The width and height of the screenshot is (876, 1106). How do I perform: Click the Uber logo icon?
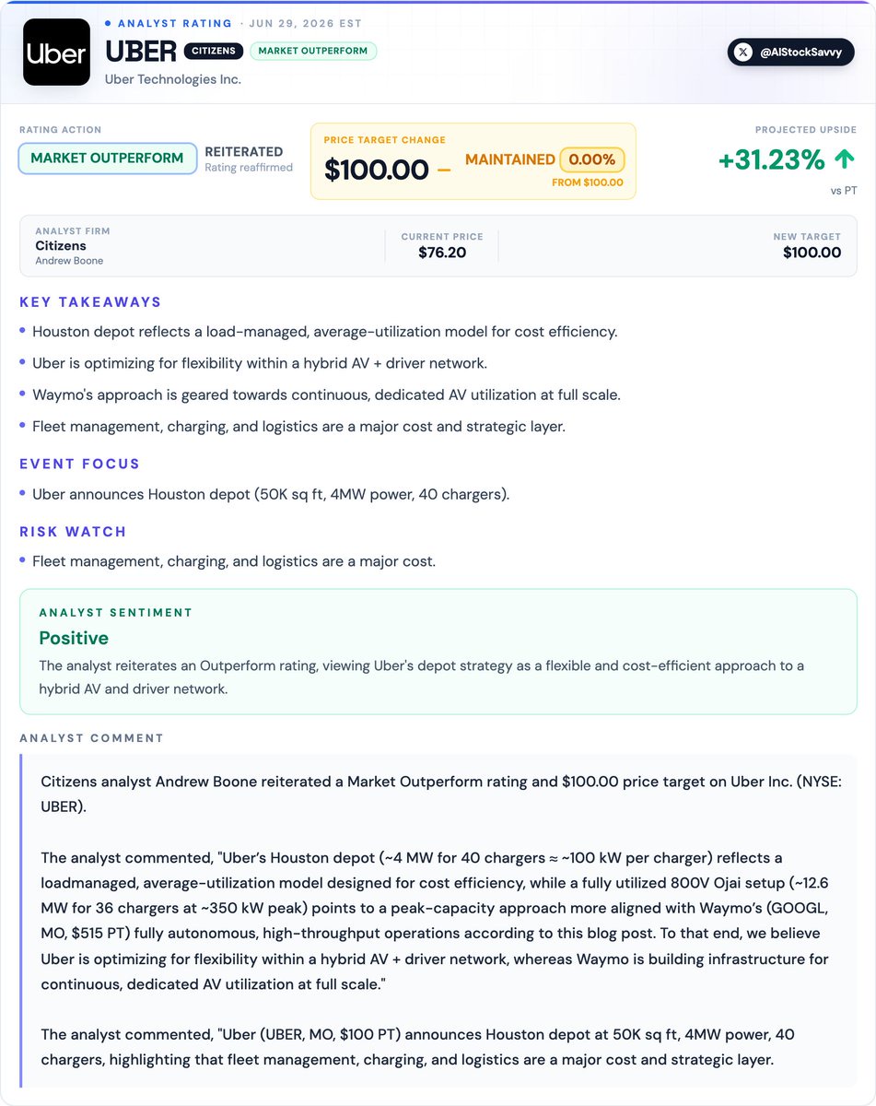[x=57, y=53]
